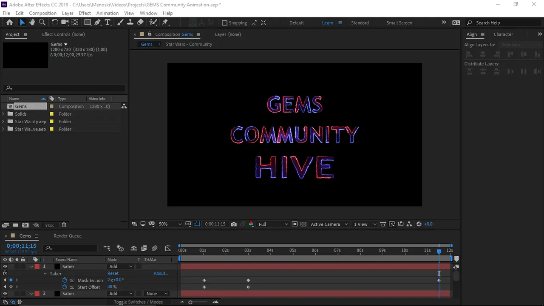This screenshot has width=544, height=306.
Task: Toggle transparency grid in viewer
Action: pos(303,224)
